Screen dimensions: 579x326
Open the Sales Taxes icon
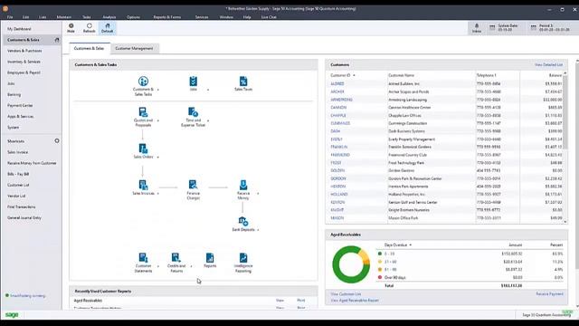[243, 81]
